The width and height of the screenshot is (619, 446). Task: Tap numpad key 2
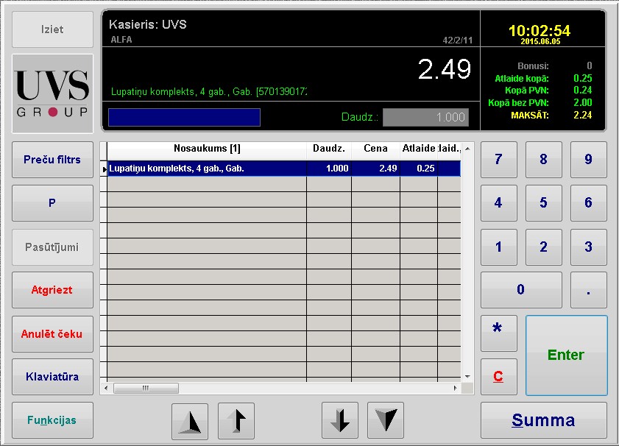pyautogui.click(x=544, y=247)
